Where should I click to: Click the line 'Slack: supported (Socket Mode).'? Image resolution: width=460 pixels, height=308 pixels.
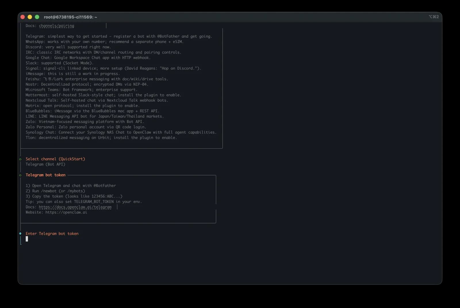[60, 63]
